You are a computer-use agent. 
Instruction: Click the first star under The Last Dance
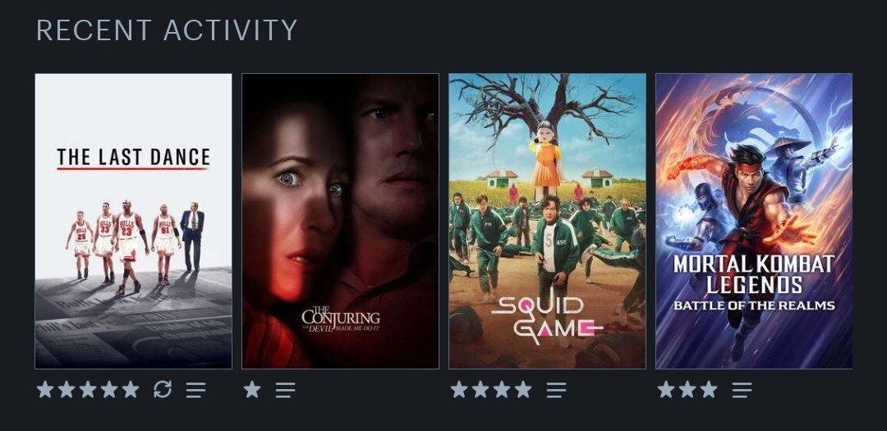pyautogui.click(x=44, y=389)
